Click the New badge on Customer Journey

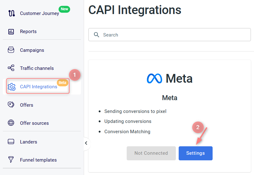pos(64,9)
